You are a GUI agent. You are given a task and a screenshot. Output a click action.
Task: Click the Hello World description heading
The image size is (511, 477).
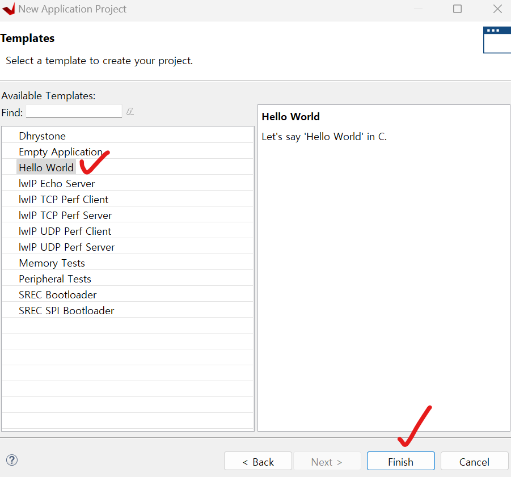(291, 117)
